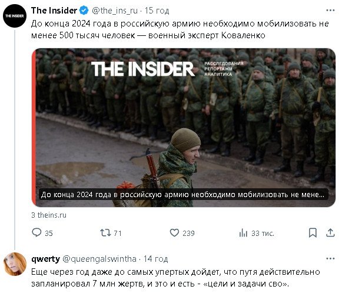Click the article headline caption overlay
The height and width of the screenshot is (293, 342).
tap(182, 195)
